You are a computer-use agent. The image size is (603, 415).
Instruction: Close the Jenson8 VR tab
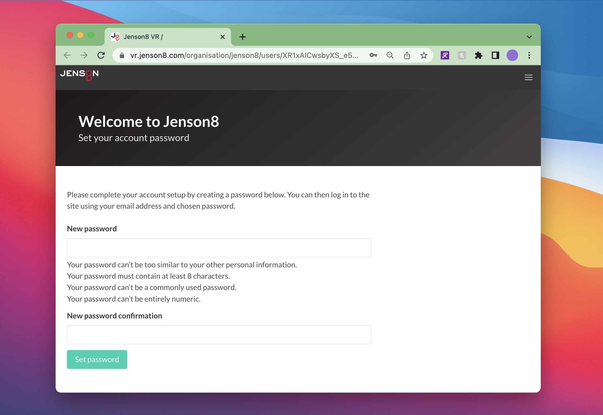223,37
